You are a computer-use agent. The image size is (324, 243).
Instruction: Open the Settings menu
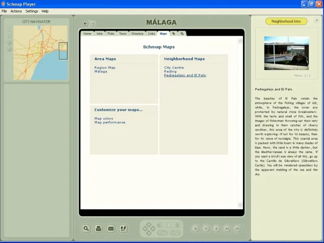tap(32, 11)
